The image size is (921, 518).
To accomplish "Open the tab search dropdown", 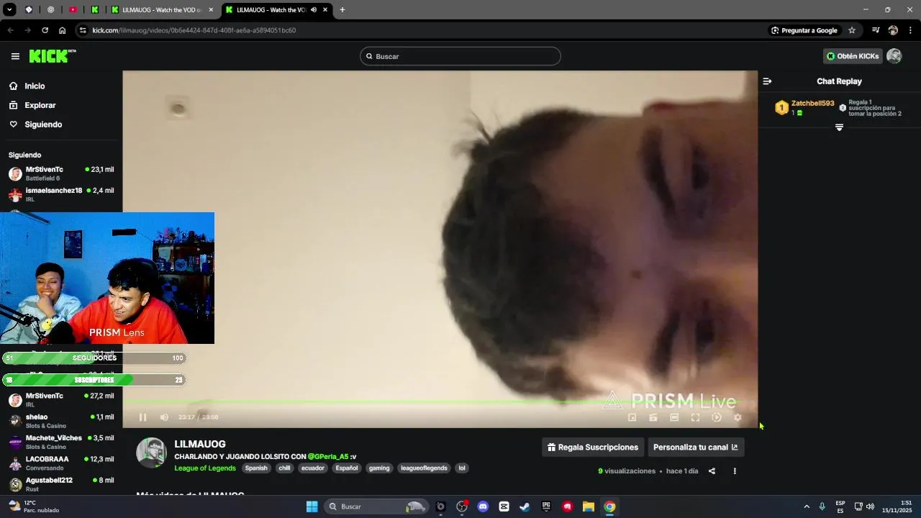I will coord(9,10).
